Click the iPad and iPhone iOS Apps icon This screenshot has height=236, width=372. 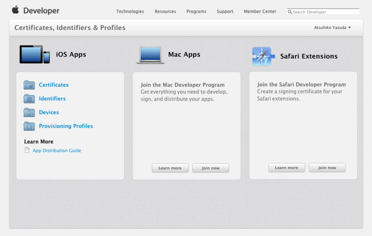tap(34, 54)
